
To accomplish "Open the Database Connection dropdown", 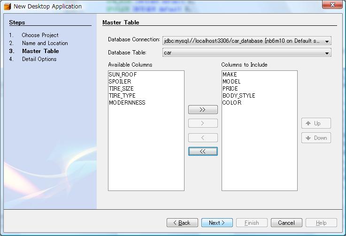I will (327, 41).
